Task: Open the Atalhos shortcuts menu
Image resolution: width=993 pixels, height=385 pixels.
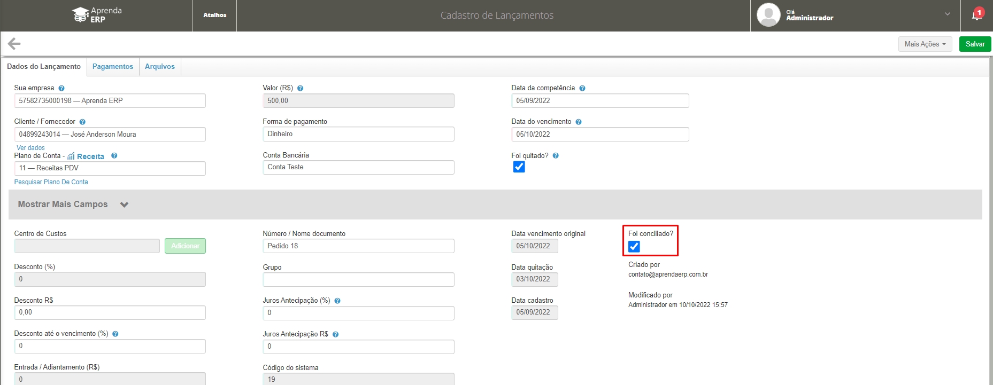Action: (215, 15)
